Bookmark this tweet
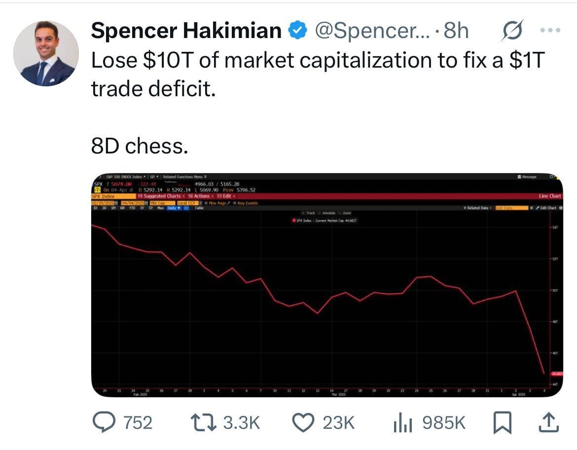The image size is (577, 450). [x=503, y=423]
